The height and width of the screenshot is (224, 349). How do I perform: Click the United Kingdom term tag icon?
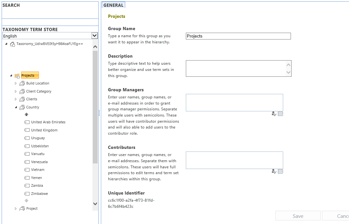pos(27,130)
